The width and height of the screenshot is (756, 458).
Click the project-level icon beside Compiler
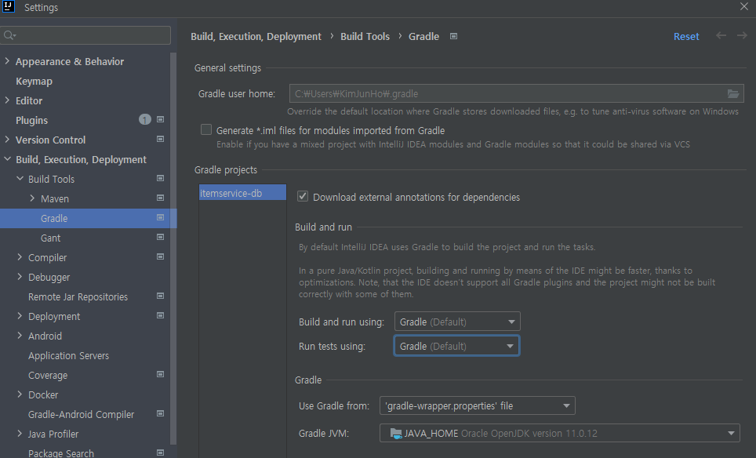(161, 256)
